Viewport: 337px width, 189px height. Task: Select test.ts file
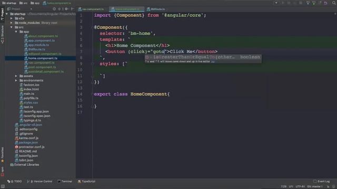coord(26,107)
